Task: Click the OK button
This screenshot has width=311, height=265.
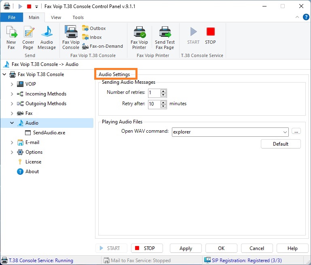Action: click(x=221, y=248)
